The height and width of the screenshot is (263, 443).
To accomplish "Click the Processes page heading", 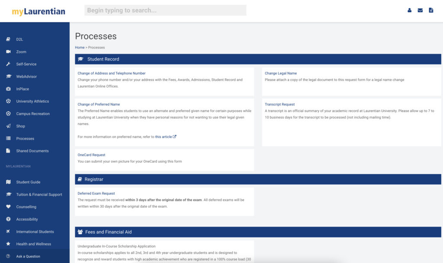I will pyautogui.click(x=96, y=36).
